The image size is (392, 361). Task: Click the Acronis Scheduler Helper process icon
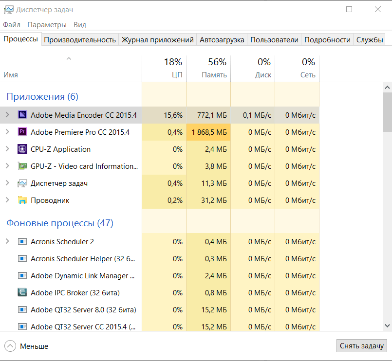coord(22,258)
